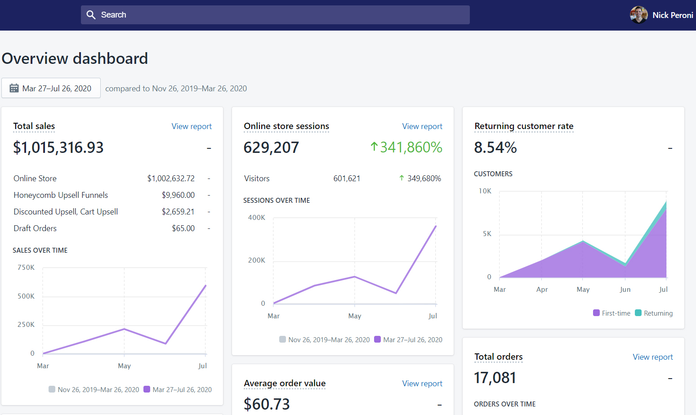696x415 pixels.
Task: Click the search magnifier icon
Action: click(x=91, y=15)
